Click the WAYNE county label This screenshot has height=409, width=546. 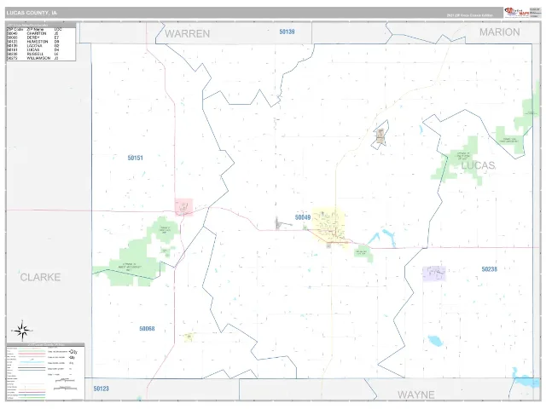point(416,395)
